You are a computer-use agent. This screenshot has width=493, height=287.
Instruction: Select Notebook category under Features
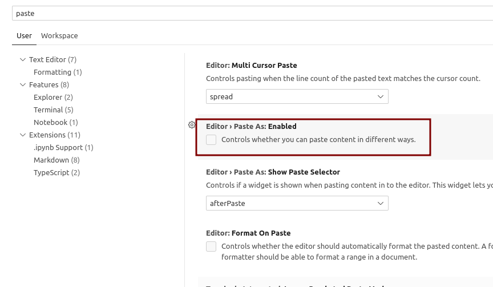[x=56, y=123]
